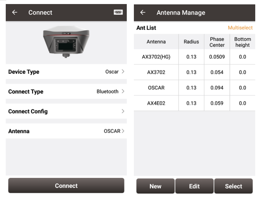Tap phase center value 0.094
This screenshot has height=199, width=262.
click(217, 88)
